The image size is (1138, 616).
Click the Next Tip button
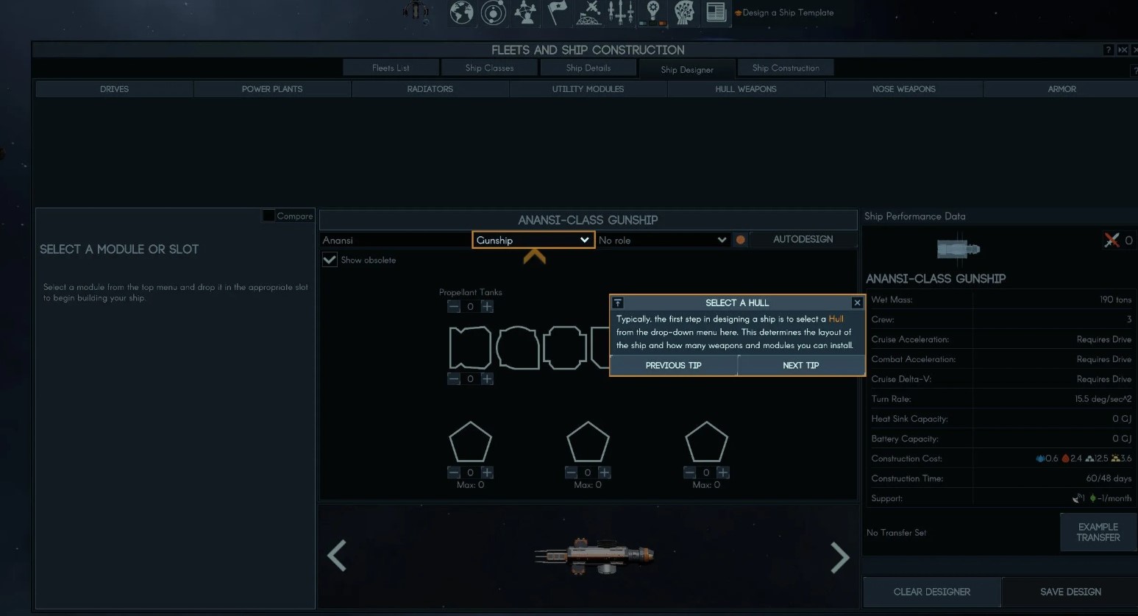(800, 365)
